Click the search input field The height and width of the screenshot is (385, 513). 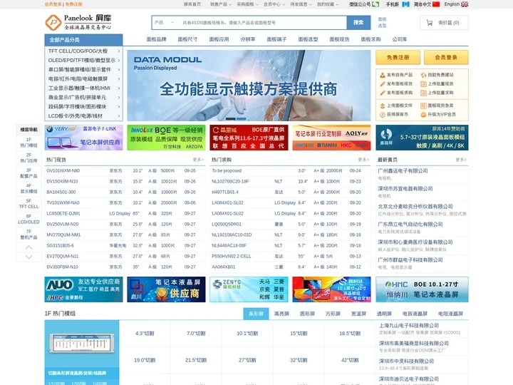(263, 23)
